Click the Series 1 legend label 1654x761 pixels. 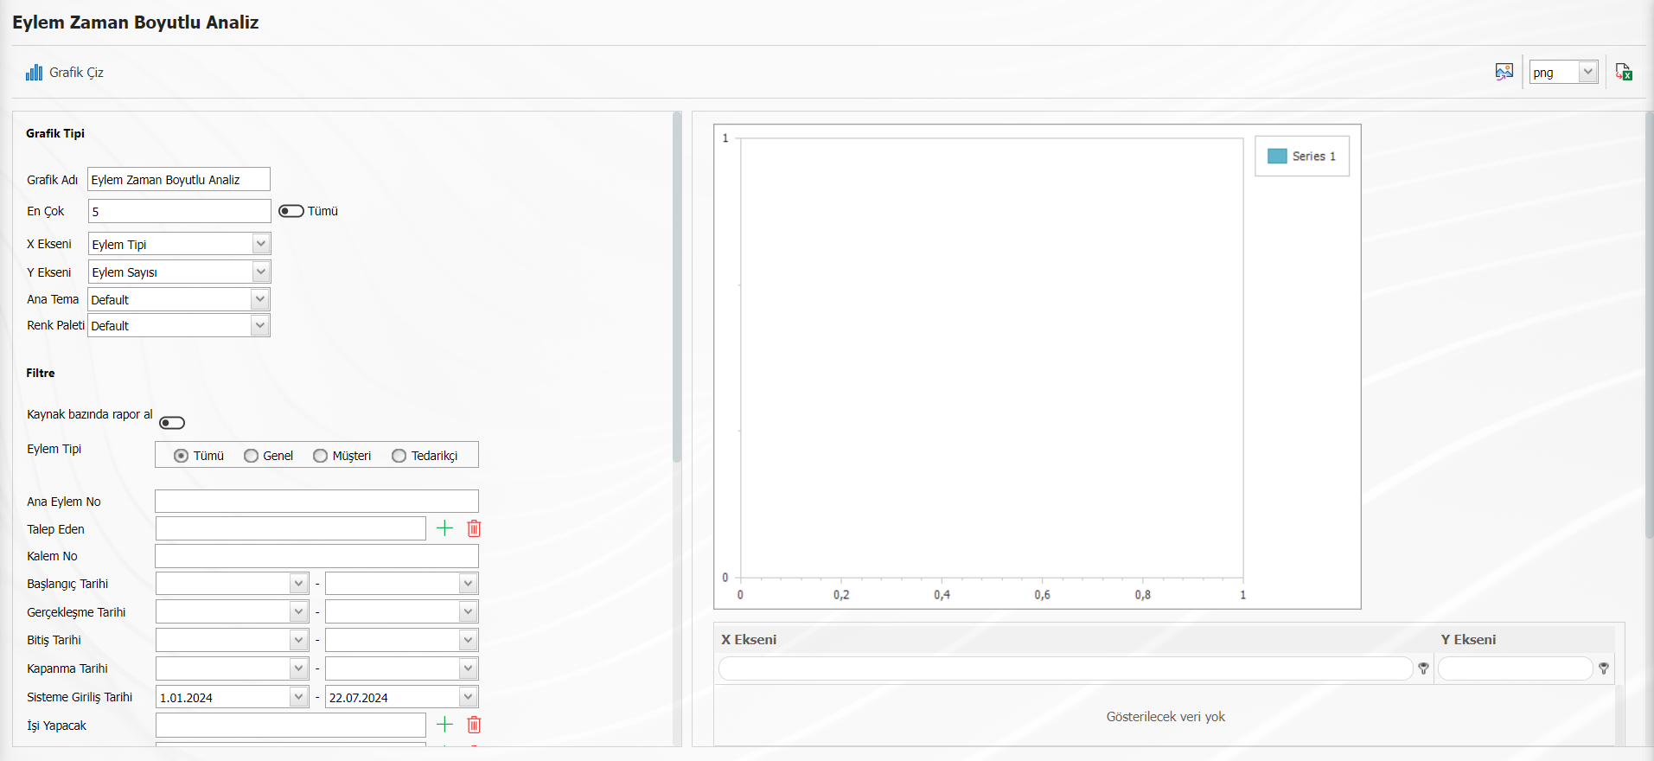tap(1314, 157)
